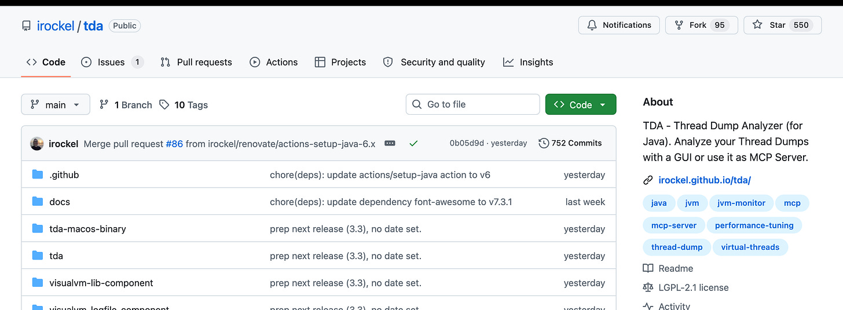Select the thread-dump topic tag

click(677, 247)
